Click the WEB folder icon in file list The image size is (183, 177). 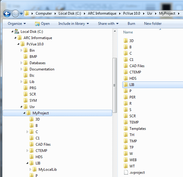point(126,160)
